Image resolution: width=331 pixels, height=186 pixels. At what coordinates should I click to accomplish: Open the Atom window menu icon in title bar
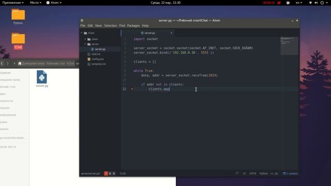pyautogui.click(x=82, y=21)
